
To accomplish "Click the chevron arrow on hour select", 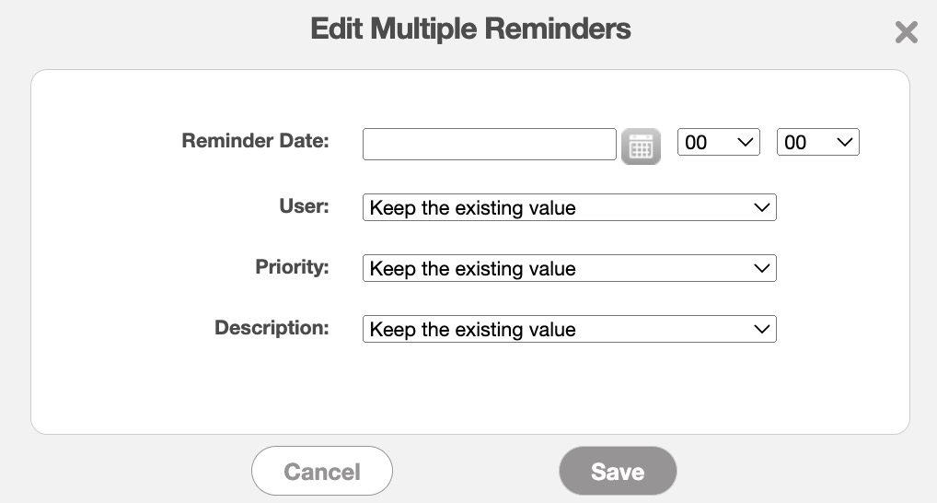I will coord(745,143).
